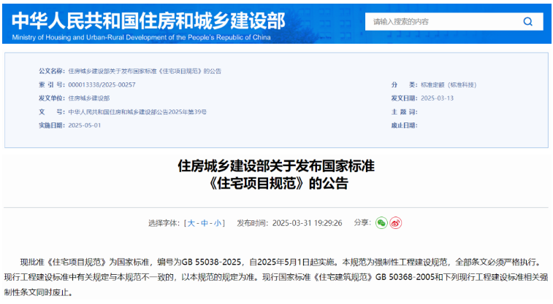Image resolution: width=553 pixels, height=304 pixels.
Task: Click the English ministry name subtitle
Action: tap(142, 37)
